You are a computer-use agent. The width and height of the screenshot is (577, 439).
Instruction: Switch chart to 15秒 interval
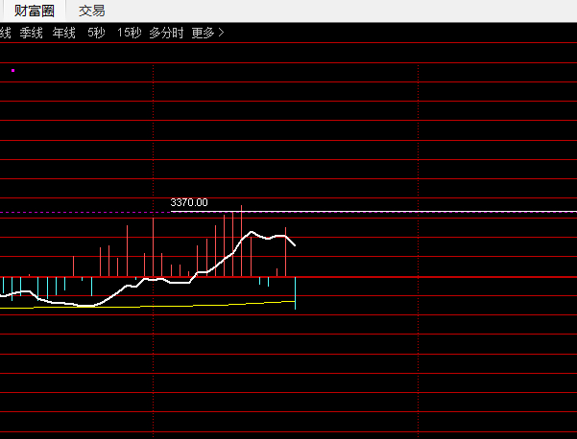click(x=130, y=33)
